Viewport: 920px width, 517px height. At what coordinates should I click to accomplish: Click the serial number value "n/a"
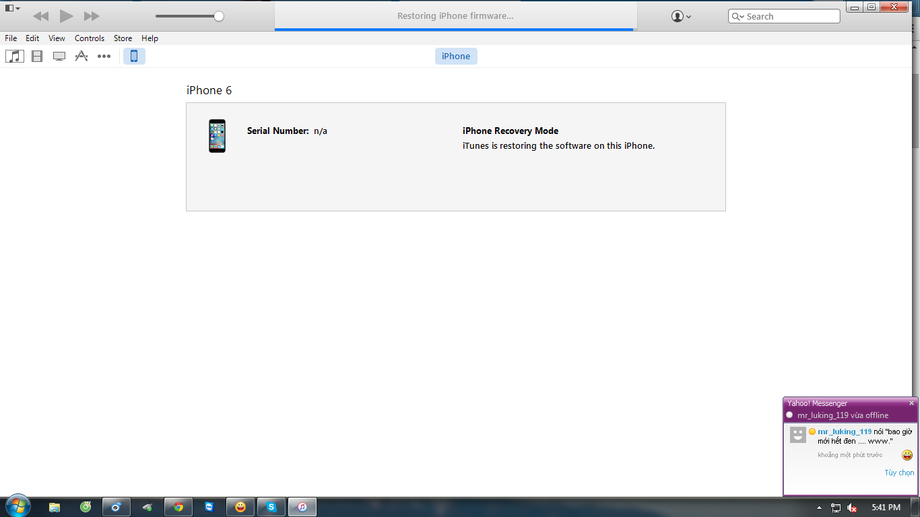click(321, 131)
